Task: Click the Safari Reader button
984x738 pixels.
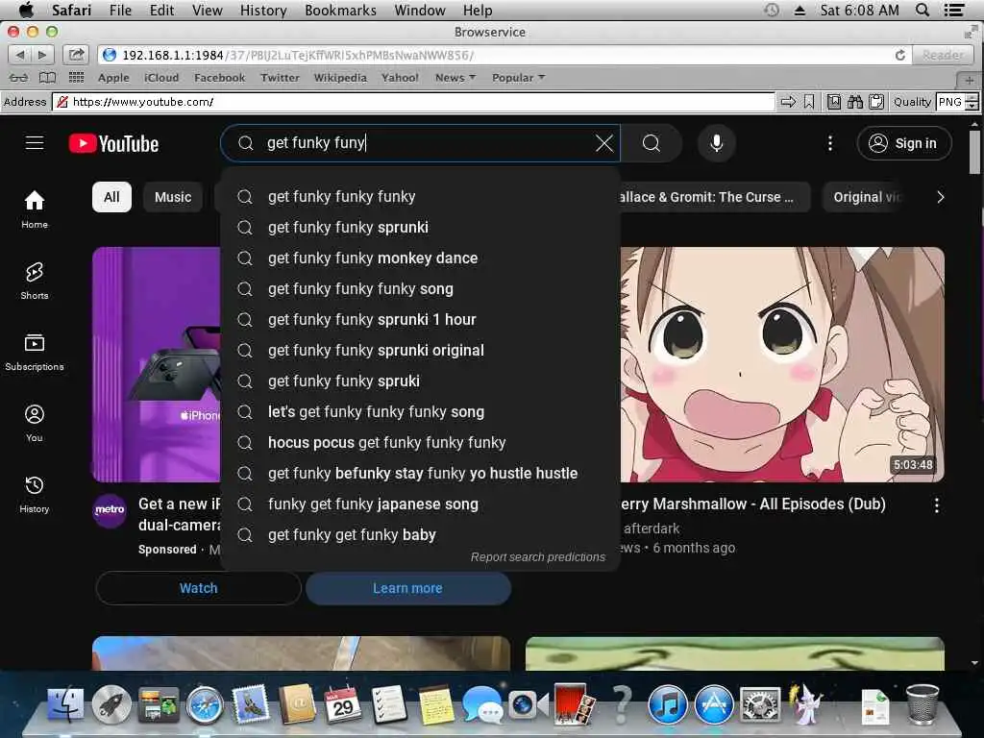Action: pos(943,55)
